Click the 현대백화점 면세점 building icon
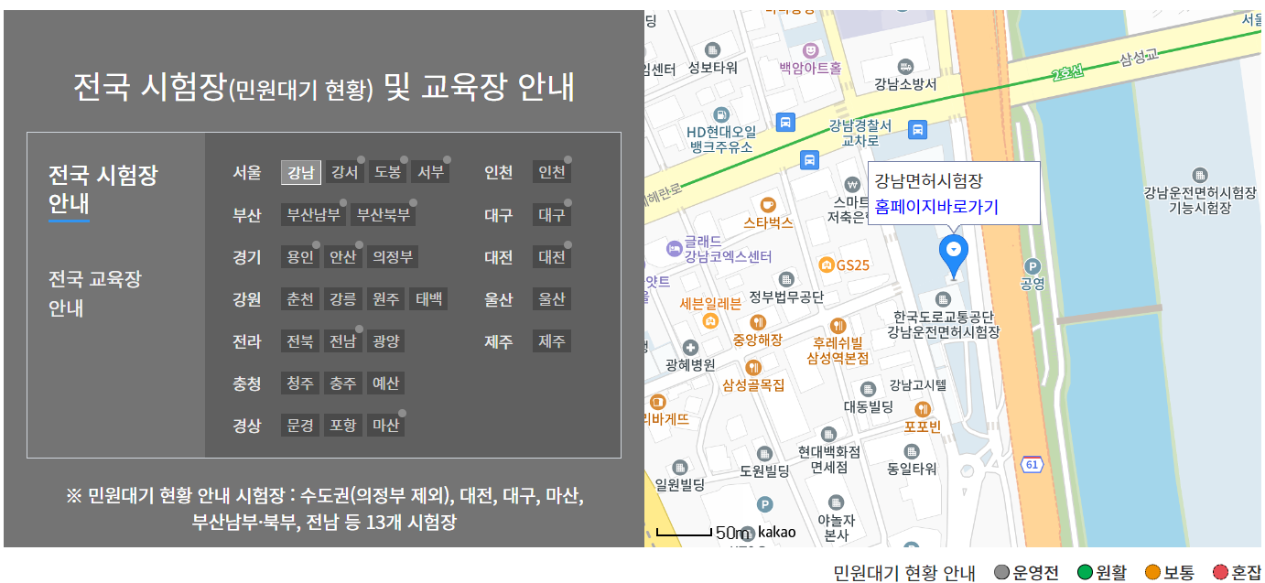Viewport: 1265px width, 583px height. pyautogui.click(x=829, y=434)
